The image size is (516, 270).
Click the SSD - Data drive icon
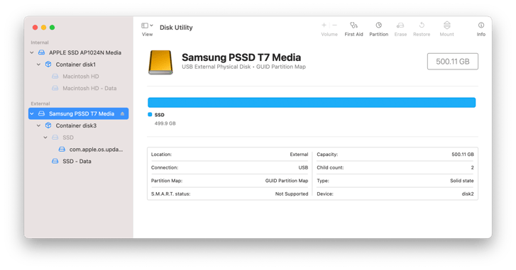pos(55,162)
